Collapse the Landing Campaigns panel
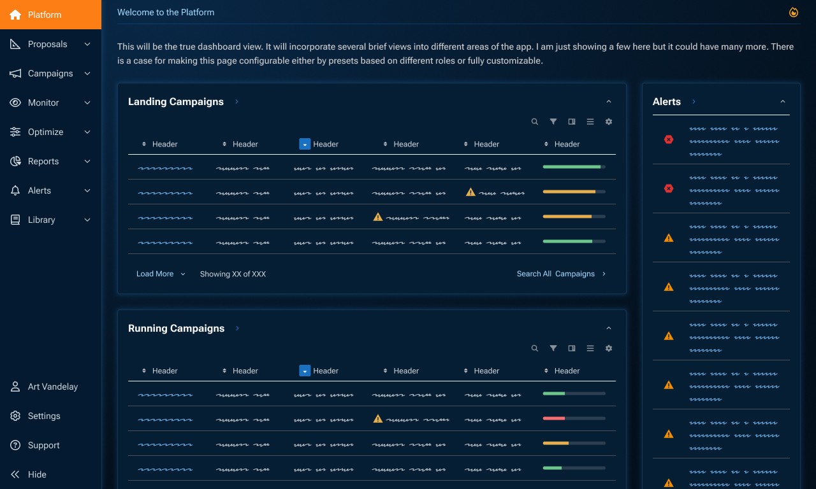Viewport: 816px width, 489px height. pyautogui.click(x=609, y=102)
